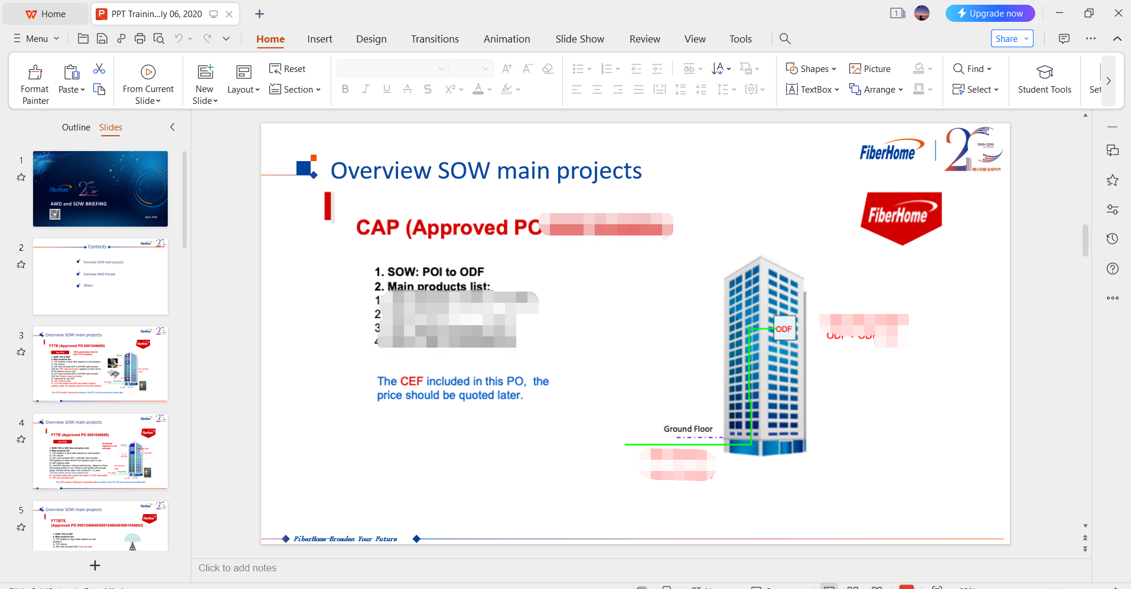Click the notes area to add notes

pos(641,568)
